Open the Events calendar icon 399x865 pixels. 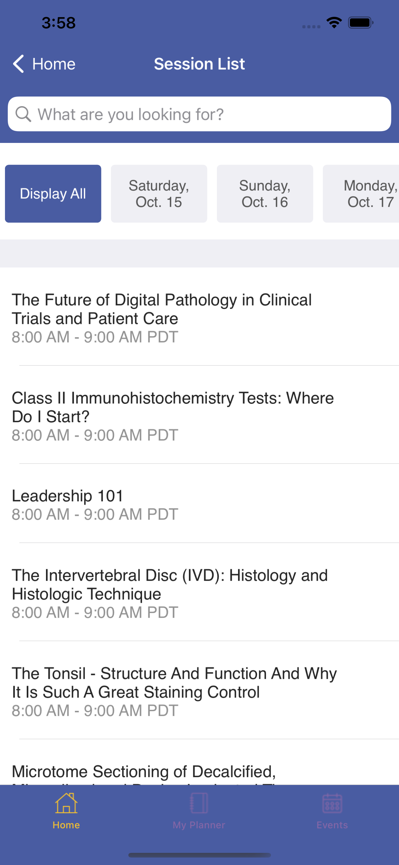pos(332,803)
